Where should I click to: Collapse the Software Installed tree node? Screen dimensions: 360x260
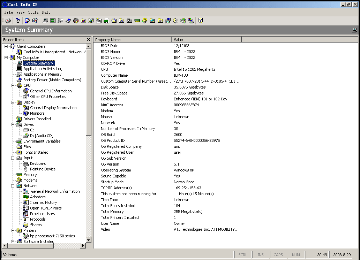tap(13, 242)
